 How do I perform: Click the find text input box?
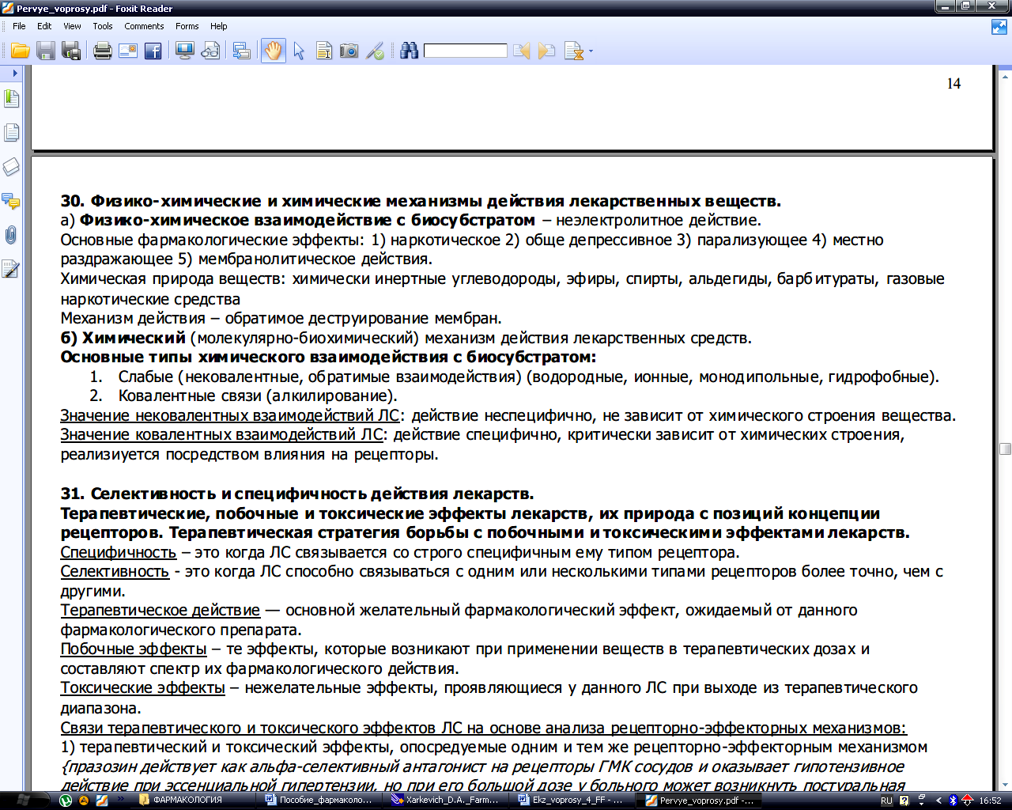tap(465, 51)
